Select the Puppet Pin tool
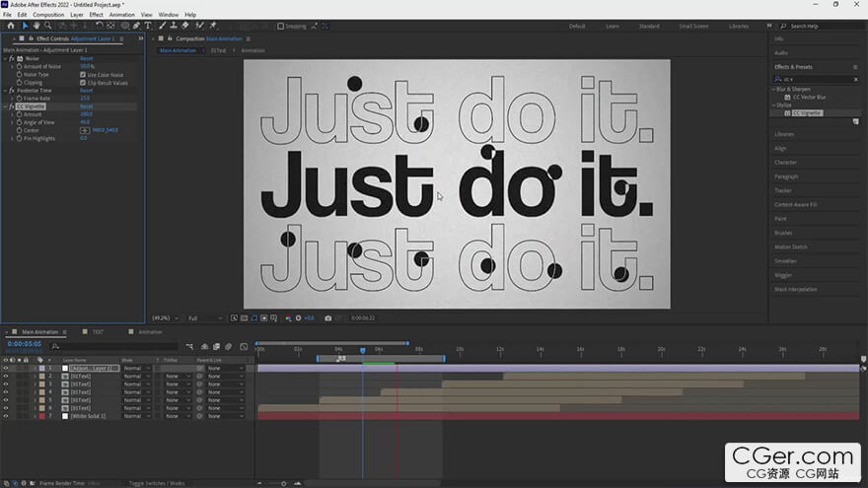 click(213, 26)
